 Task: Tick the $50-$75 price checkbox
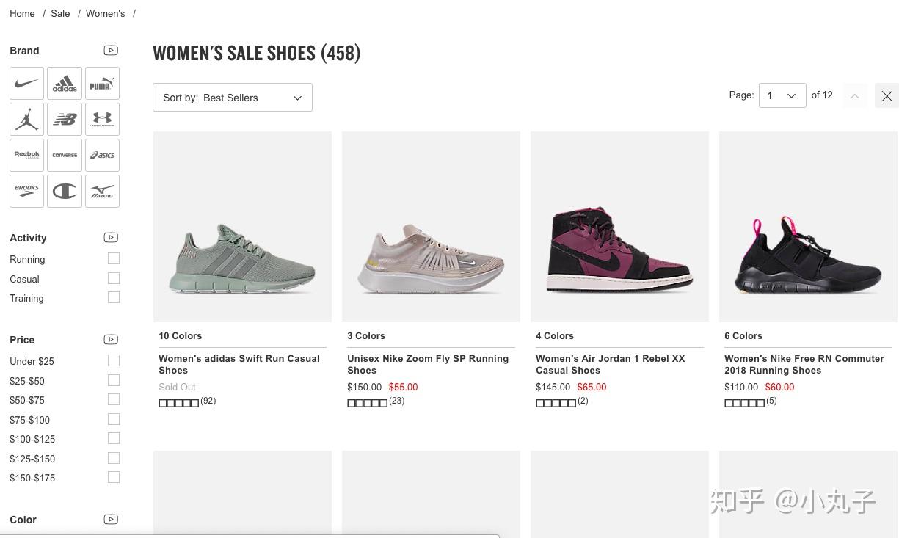coord(113,399)
